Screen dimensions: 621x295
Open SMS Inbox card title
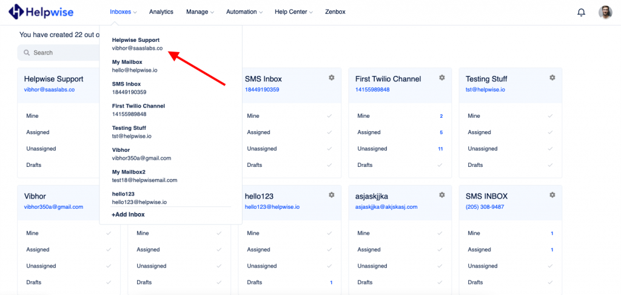(x=263, y=79)
